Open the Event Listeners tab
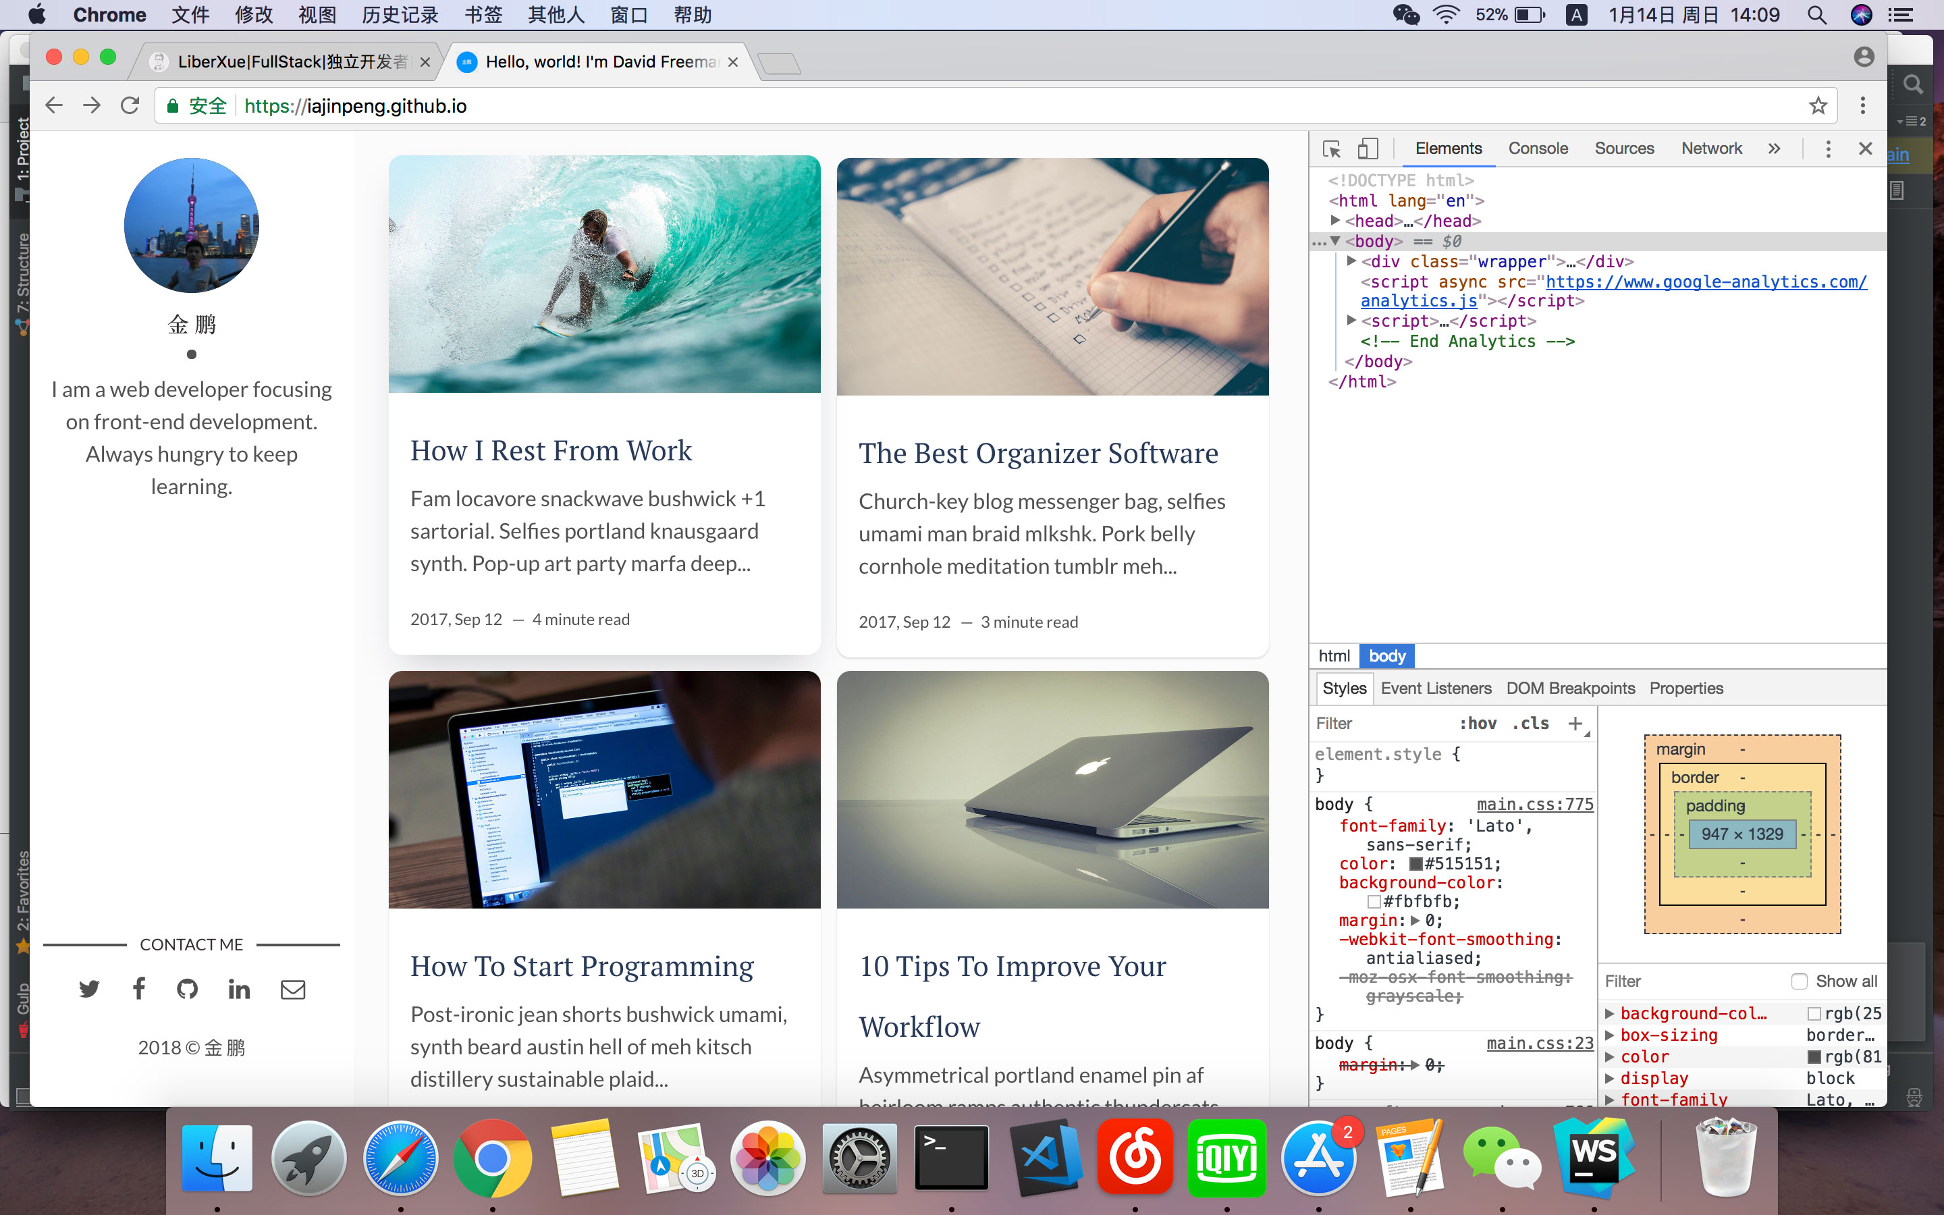 pyautogui.click(x=1436, y=688)
